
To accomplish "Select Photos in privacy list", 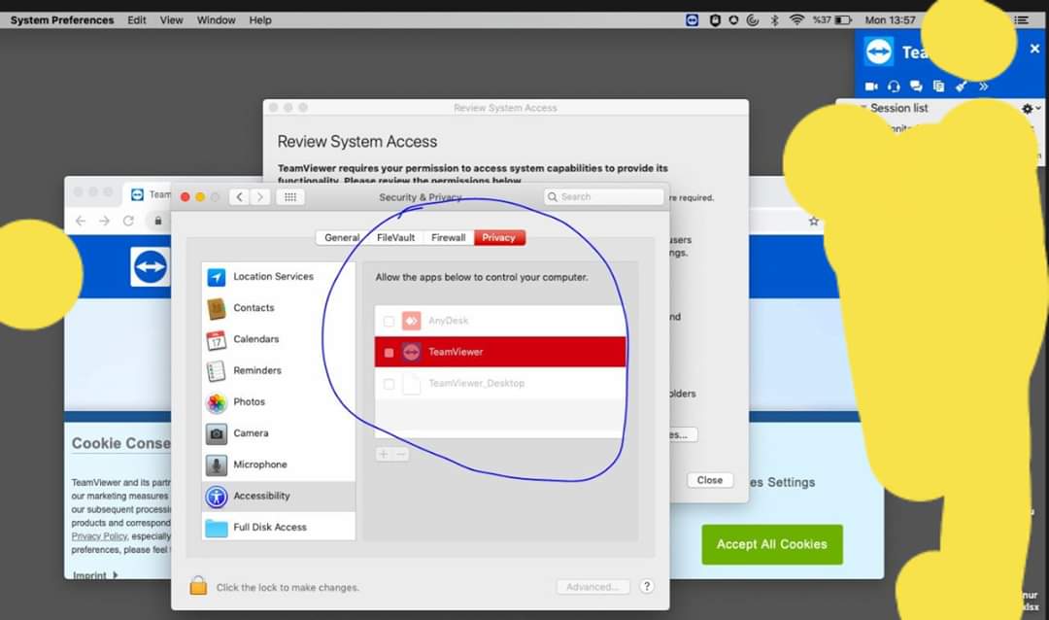I will coord(279,401).
